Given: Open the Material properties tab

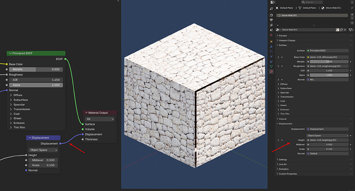Looking at the screenshot, I should (x=271, y=72).
